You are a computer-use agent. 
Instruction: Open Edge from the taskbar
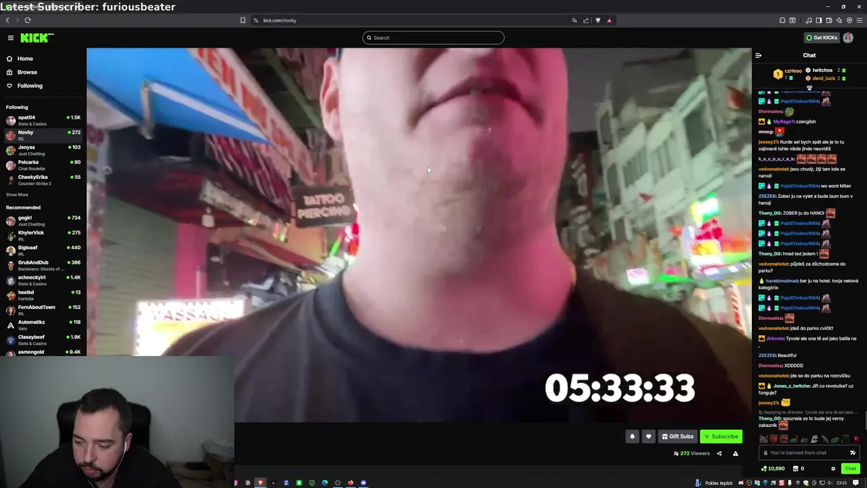point(324,483)
